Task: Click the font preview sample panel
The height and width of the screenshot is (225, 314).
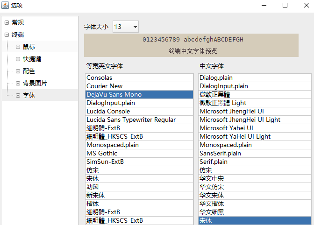Action: point(191,45)
